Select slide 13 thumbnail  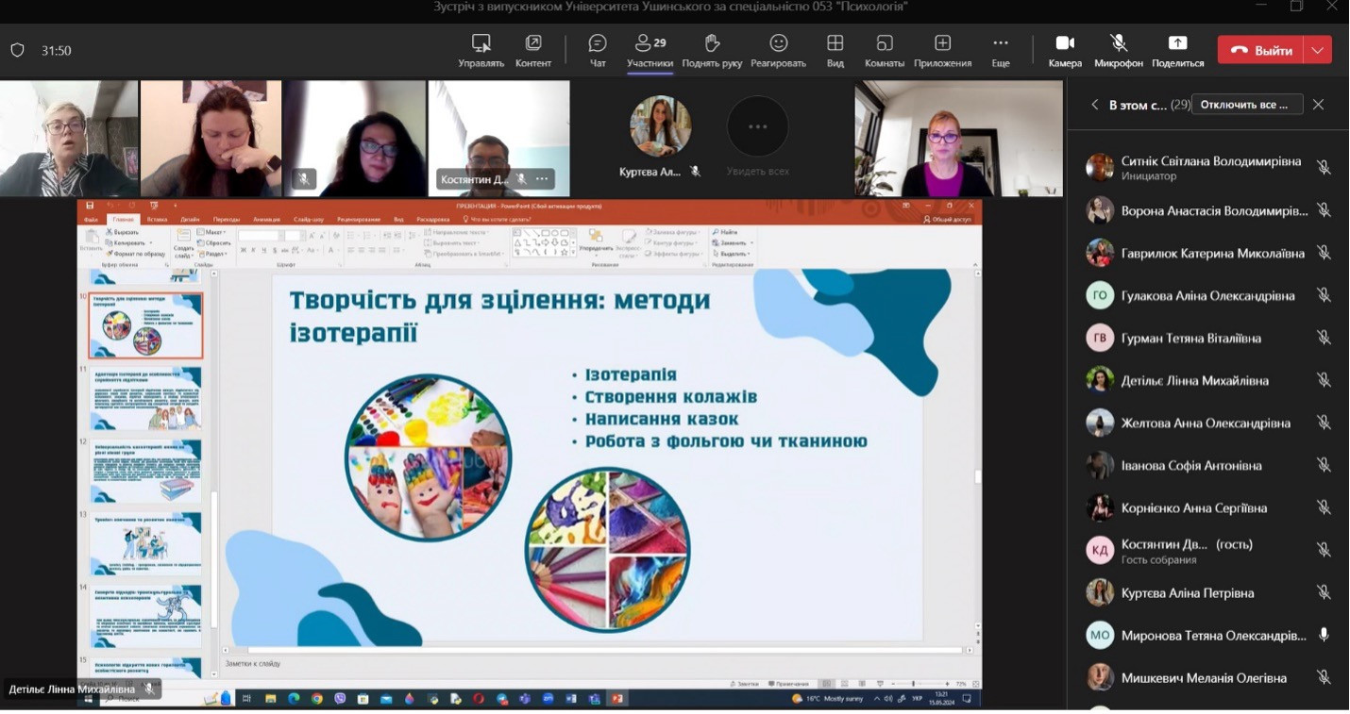click(145, 544)
